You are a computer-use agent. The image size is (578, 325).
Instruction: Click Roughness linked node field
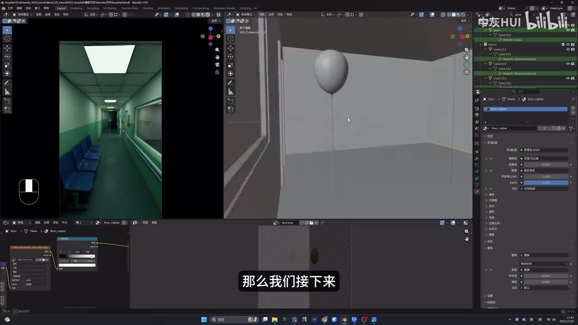coord(544,171)
